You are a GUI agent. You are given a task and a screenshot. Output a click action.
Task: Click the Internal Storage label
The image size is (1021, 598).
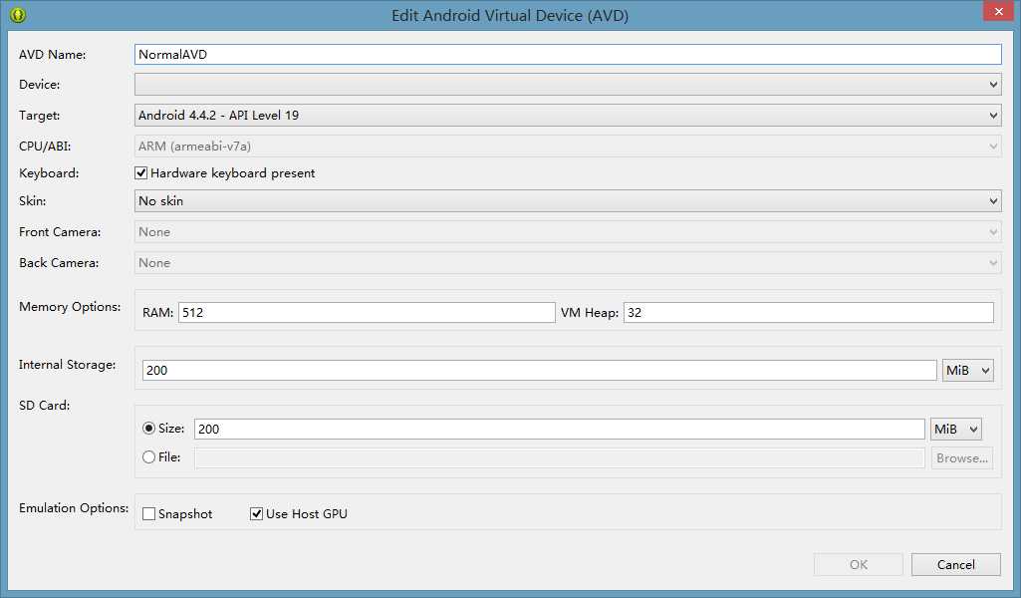pyautogui.click(x=67, y=365)
